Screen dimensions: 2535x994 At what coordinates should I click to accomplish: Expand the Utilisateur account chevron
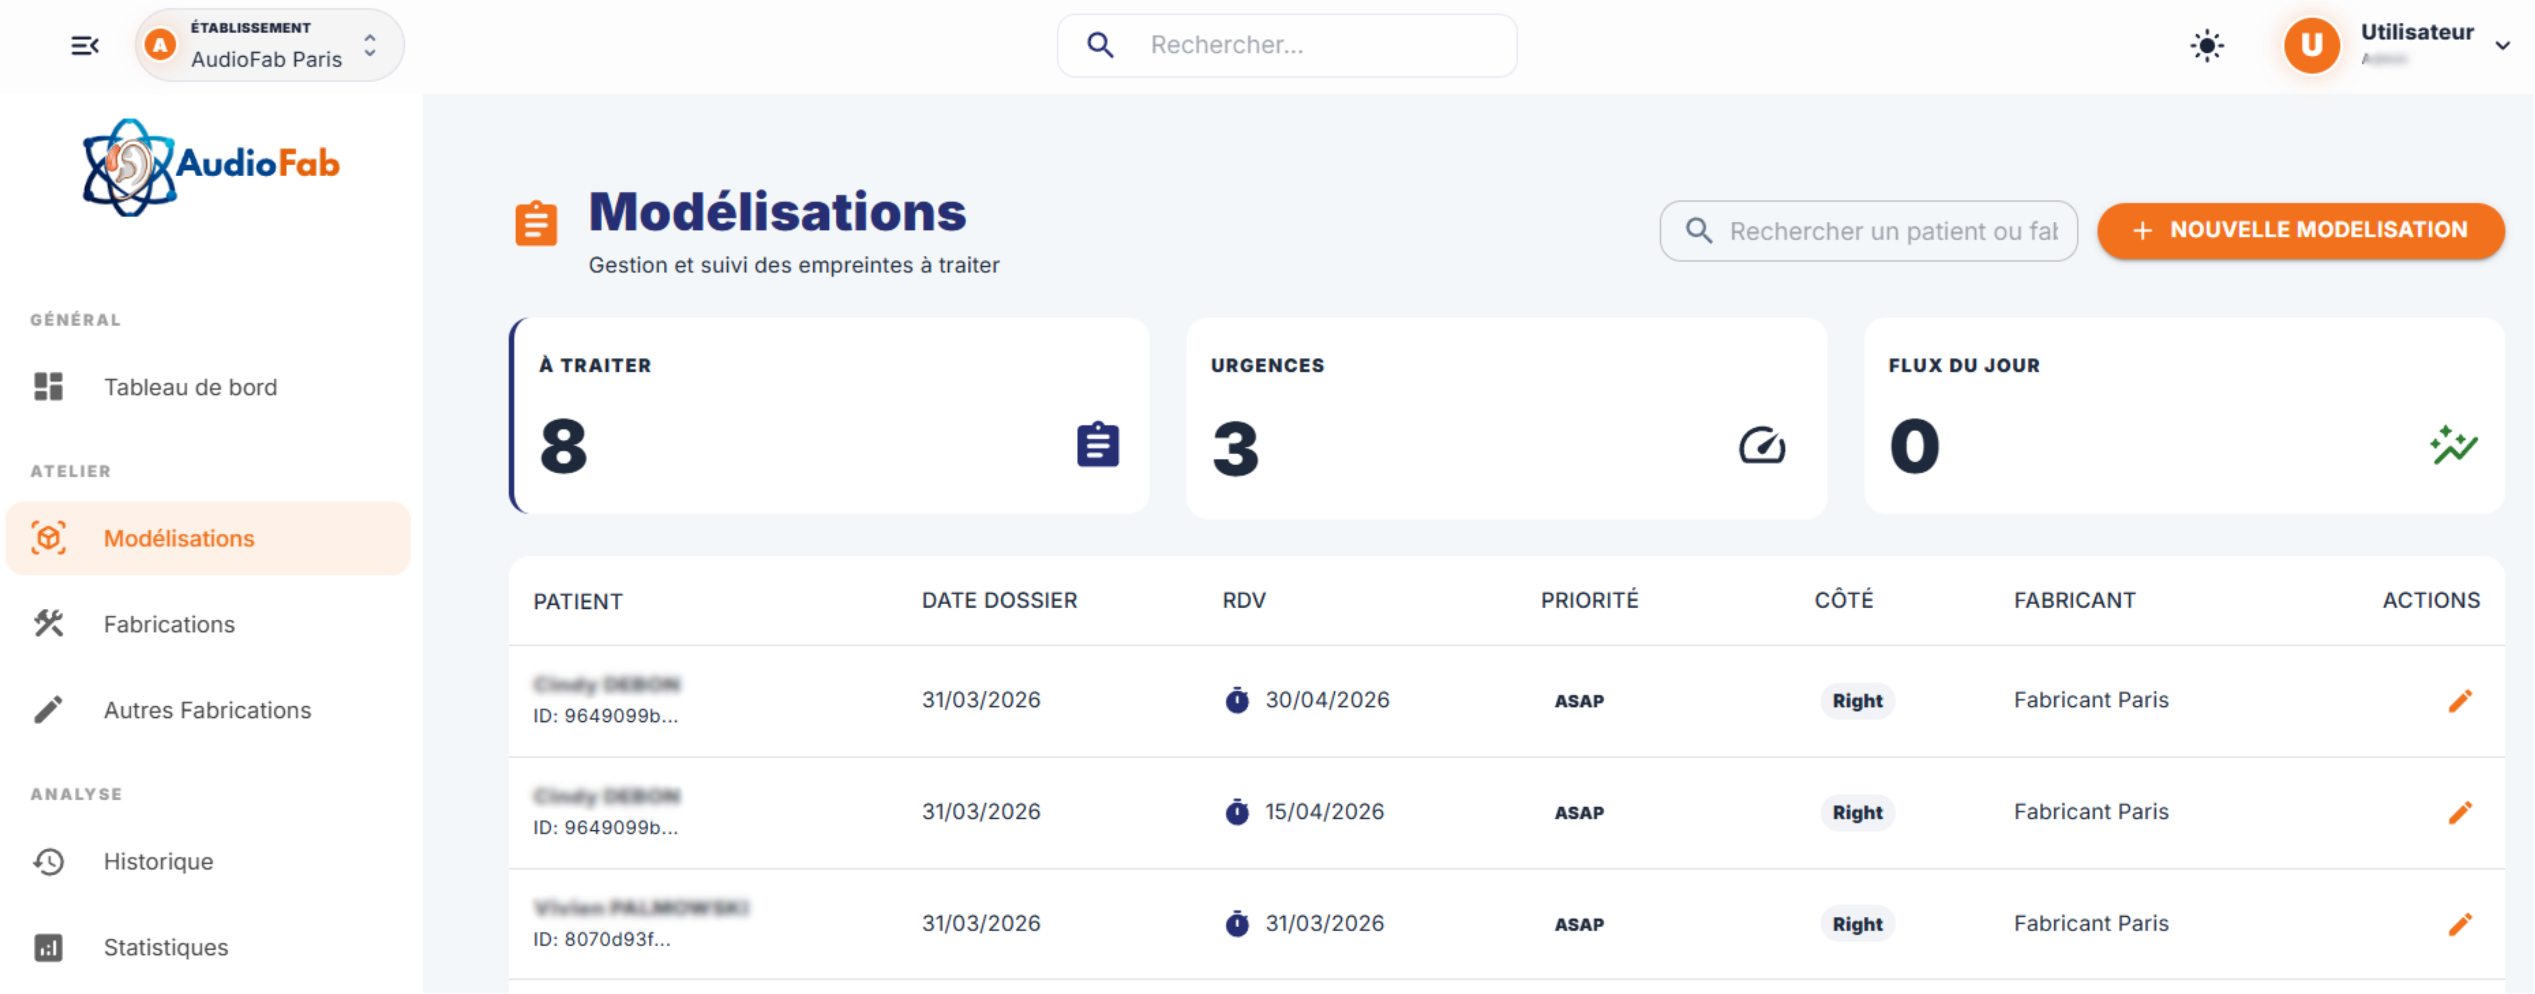coord(2503,45)
